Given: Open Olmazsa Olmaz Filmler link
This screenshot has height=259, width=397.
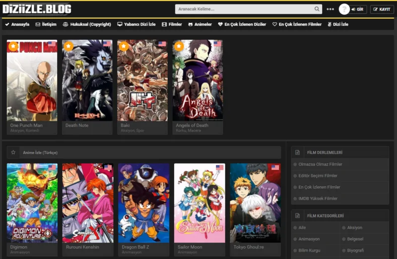Looking at the screenshot, I should pos(320,164).
